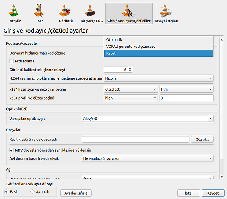Image resolution: width=227 pixels, height=199 pixels.
Task: Increase the post-processing level spinner
Action: [130, 68]
